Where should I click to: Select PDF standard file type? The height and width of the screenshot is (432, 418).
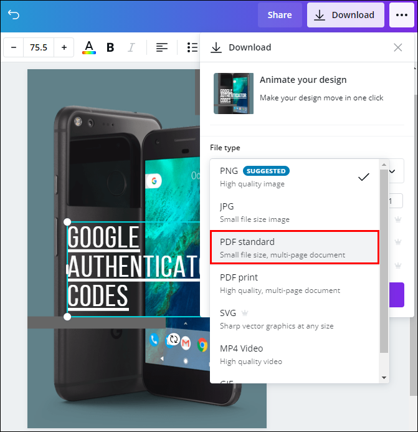pos(295,247)
